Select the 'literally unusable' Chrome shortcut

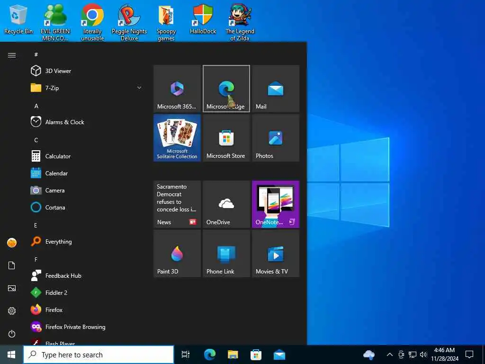(92, 22)
